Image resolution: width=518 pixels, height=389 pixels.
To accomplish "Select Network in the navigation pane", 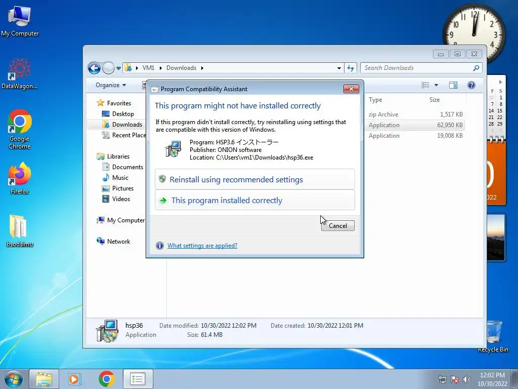I will pyautogui.click(x=118, y=242).
